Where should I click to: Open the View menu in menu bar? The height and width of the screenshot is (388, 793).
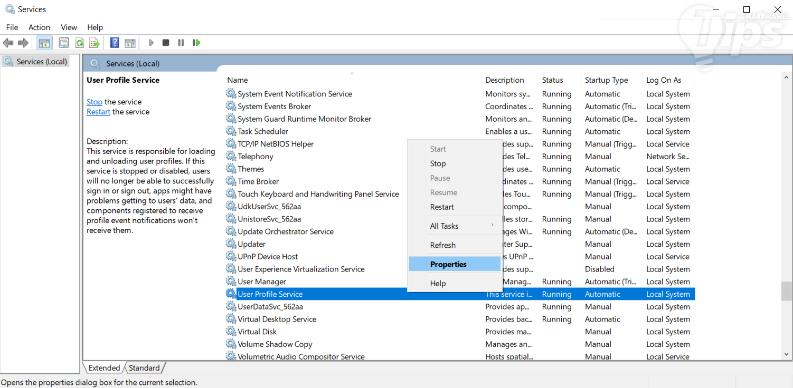(69, 27)
